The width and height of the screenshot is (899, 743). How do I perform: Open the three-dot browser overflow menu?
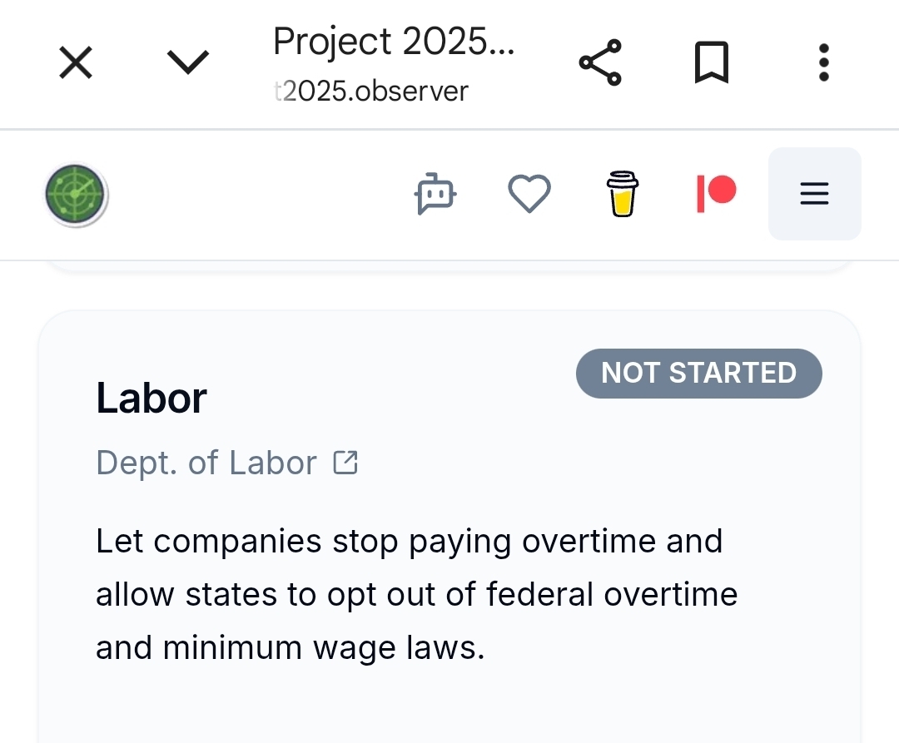pyautogui.click(x=823, y=62)
